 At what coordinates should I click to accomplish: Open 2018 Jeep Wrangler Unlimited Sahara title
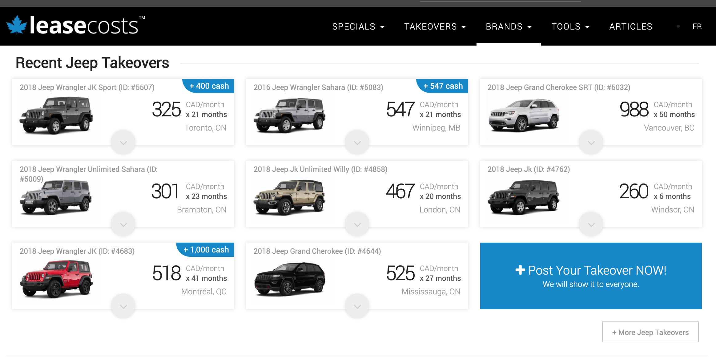[89, 174]
